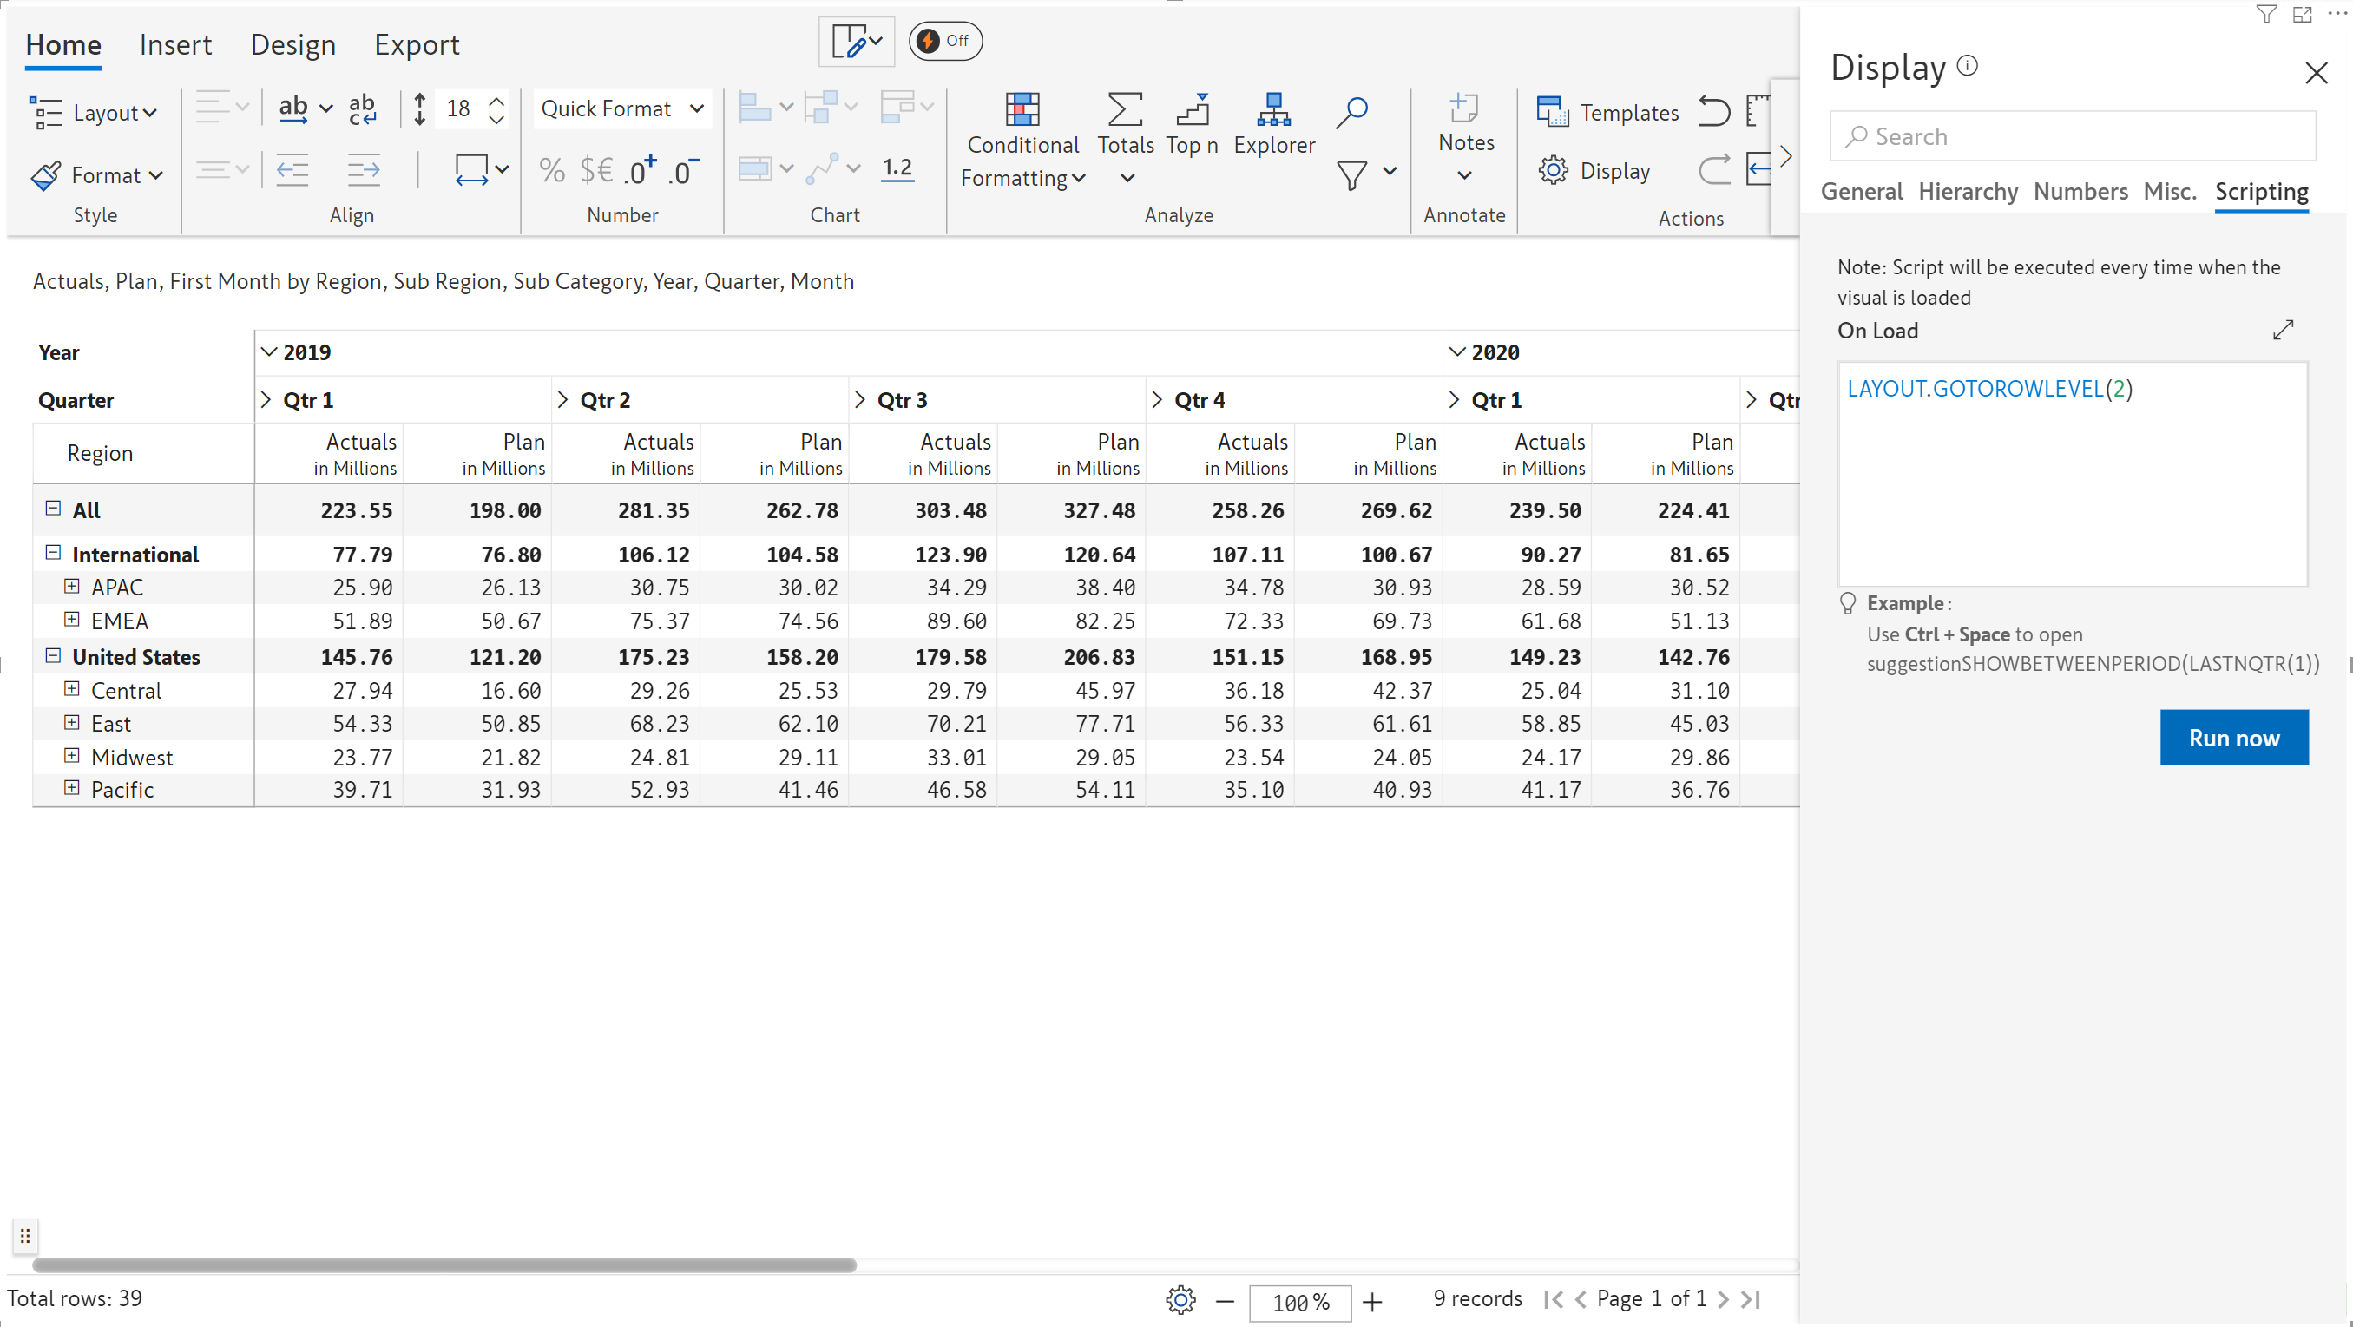Switch to the Design ribbon tab
2353x1327 pixels.
coord(292,45)
